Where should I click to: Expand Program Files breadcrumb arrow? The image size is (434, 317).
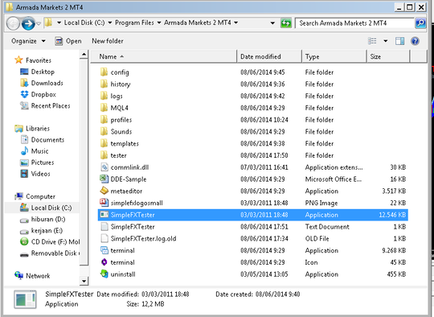click(x=159, y=23)
